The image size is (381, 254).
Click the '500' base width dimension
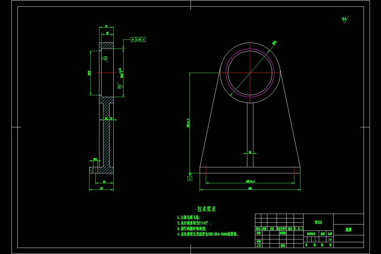click(x=250, y=189)
